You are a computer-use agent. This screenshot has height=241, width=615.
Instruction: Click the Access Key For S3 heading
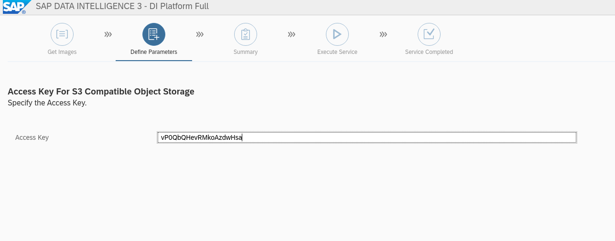[x=101, y=92]
